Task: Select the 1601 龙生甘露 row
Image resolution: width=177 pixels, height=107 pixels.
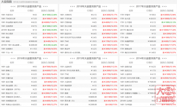Action: point(29,82)
